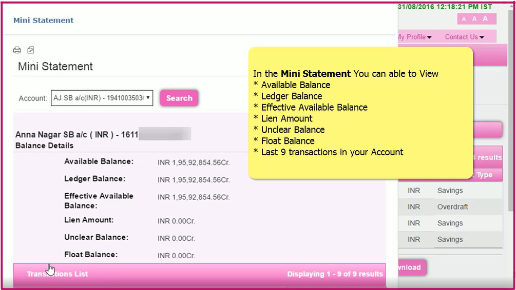The width and height of the screenshot is (516, 290).
Task: Open the Account selection dropdown
Action: coord(102,98)
